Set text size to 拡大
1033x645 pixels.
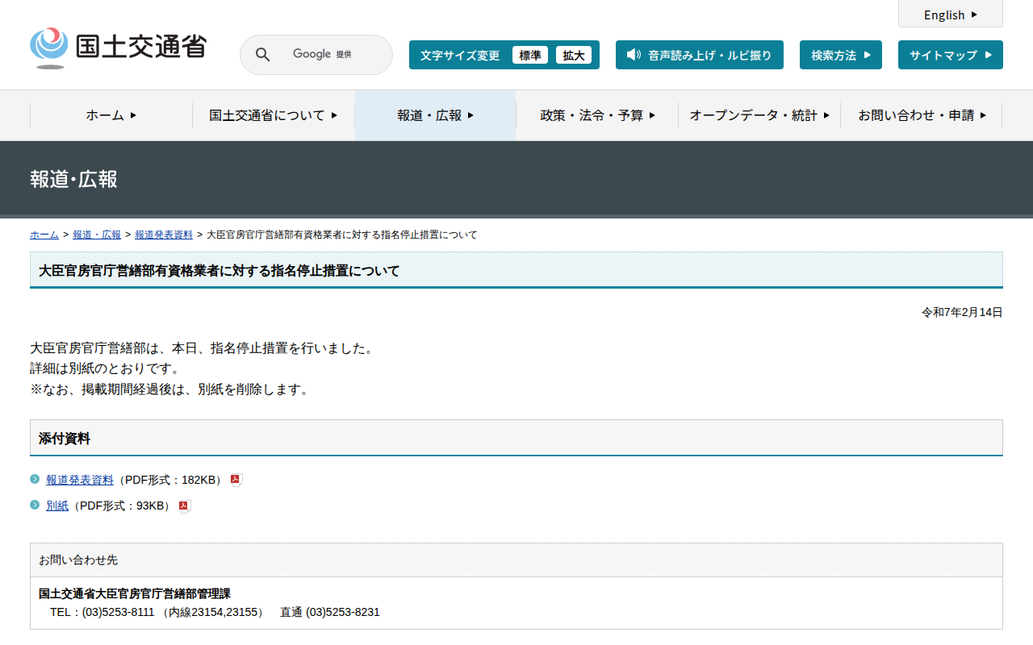[x=574, y=55]
